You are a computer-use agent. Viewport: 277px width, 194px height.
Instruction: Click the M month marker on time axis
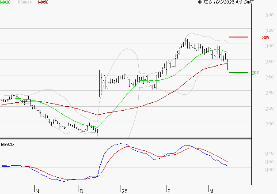[212, 191]
